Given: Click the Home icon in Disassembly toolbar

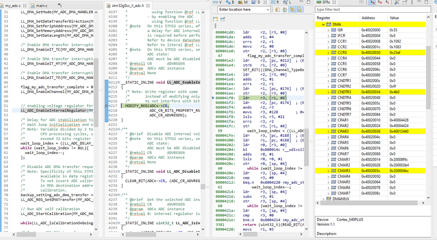Looking at the screenshot, I should [284, 10].
